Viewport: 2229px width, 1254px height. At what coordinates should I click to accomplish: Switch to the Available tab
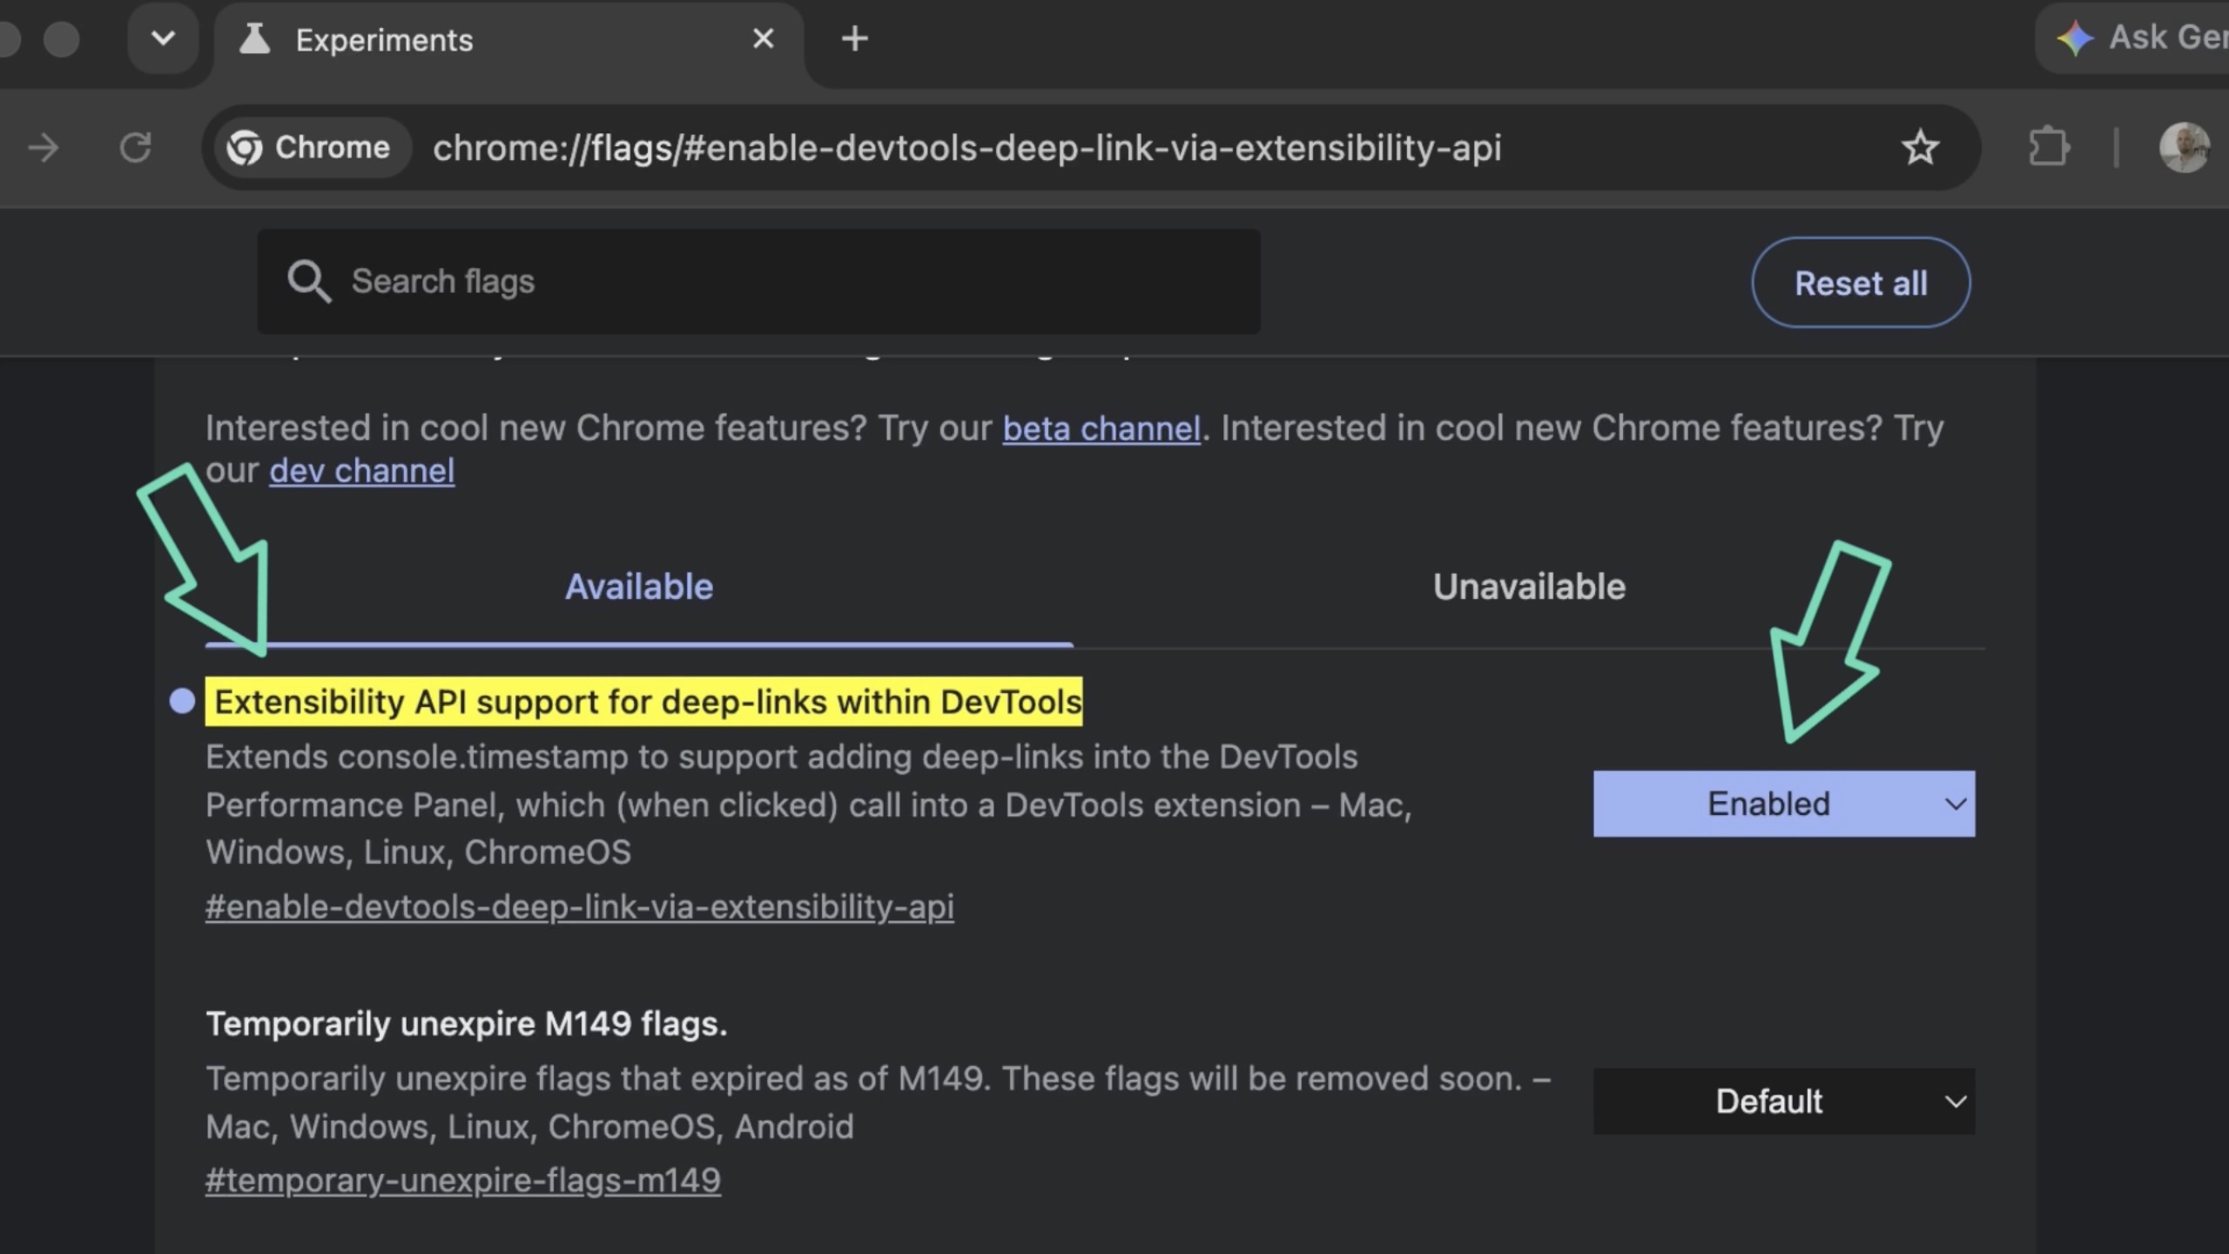pos(639,587)
